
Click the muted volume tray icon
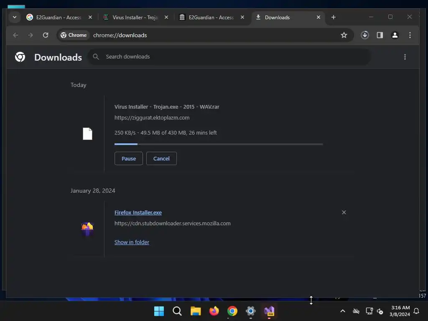380,311
